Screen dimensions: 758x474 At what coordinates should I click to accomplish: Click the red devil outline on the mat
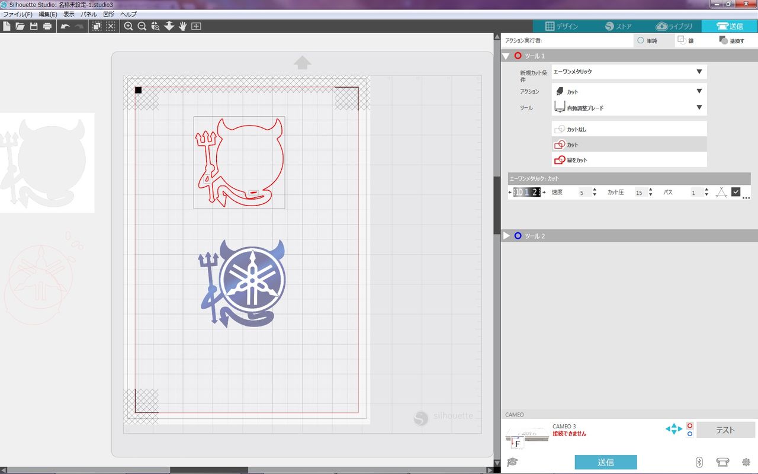pos(239,162)
